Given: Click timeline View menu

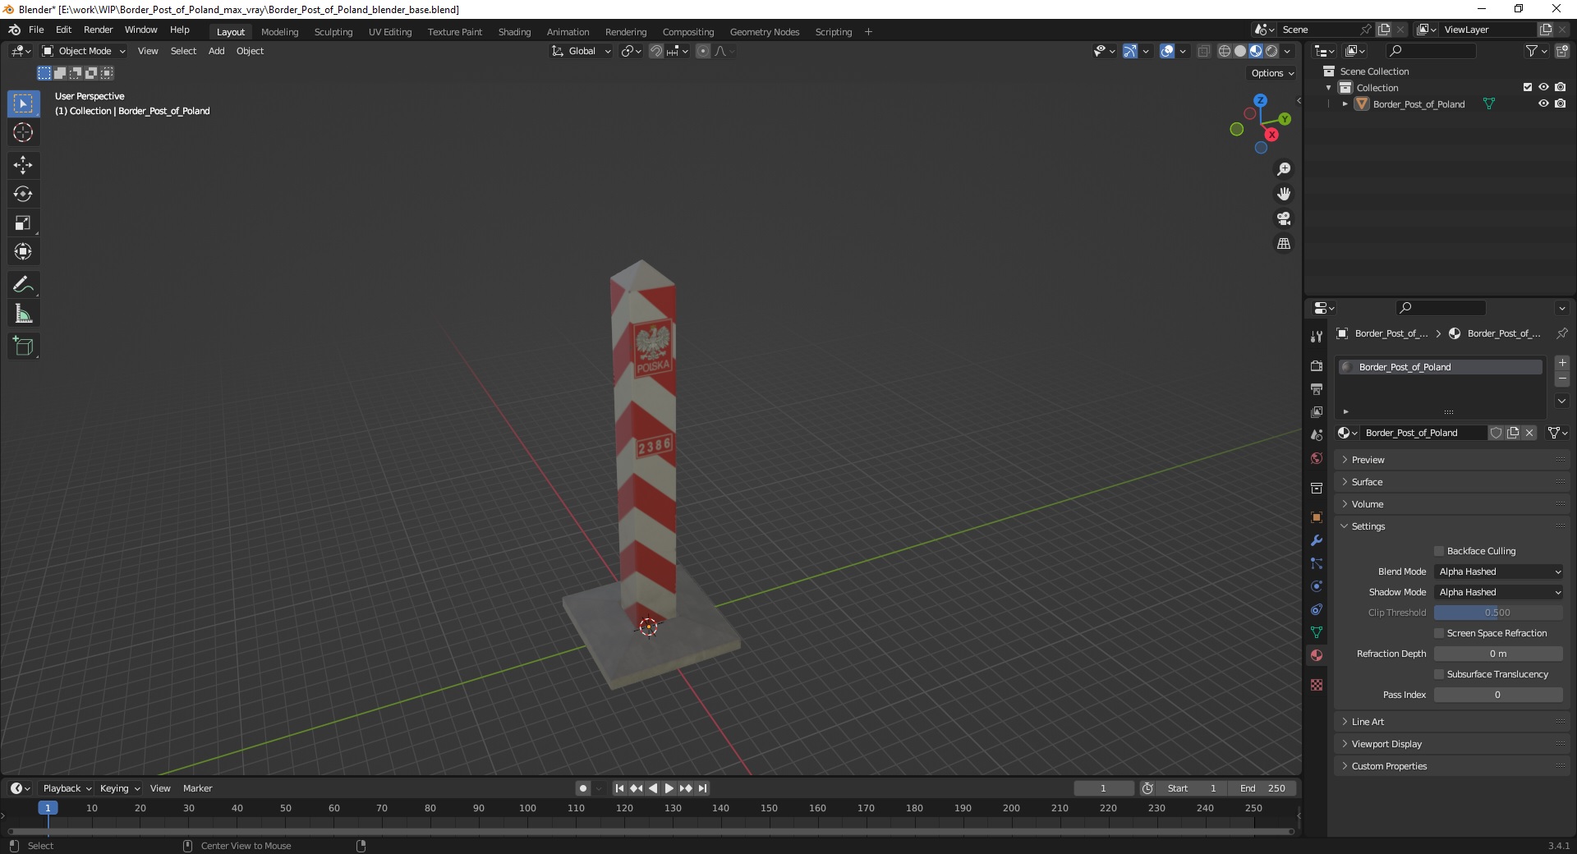Looking at the screenshot, I should (160, 788).
